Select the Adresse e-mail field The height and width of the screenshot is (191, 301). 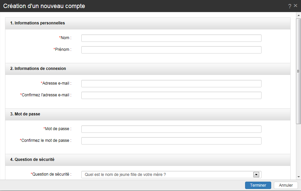(171, 84)
